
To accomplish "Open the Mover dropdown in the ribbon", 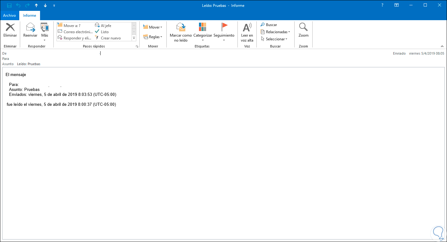I will pyautogui.click(x=153, y=27).
